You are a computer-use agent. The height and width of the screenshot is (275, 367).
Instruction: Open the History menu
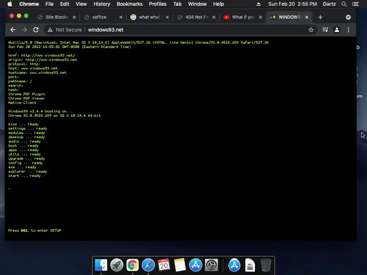[x=102, y=4]
